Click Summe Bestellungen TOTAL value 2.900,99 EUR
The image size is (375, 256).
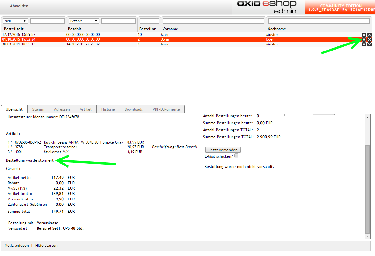(268, 137)
